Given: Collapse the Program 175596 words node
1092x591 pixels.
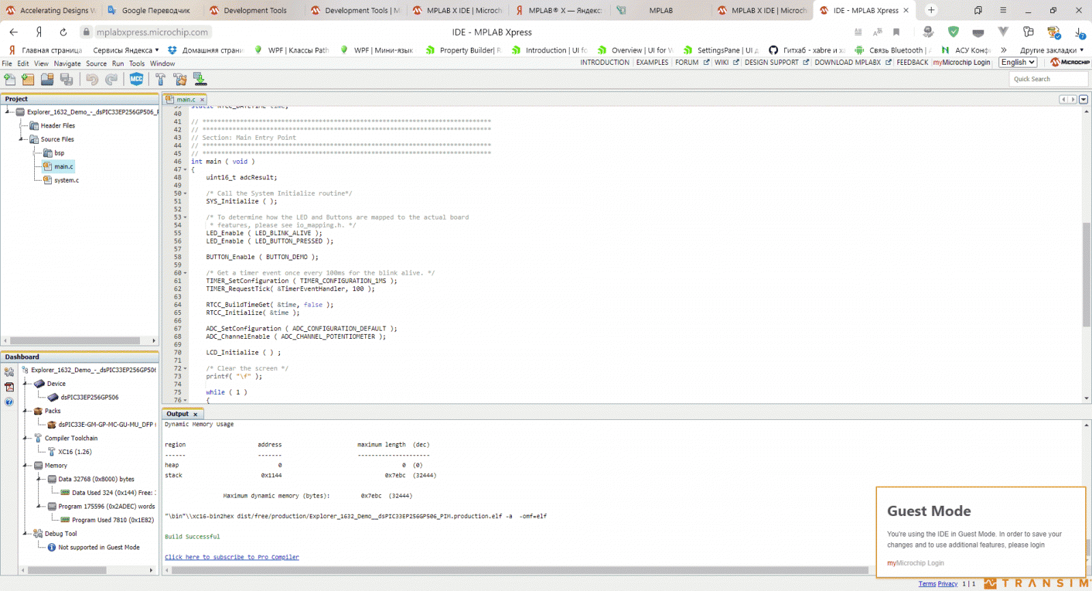Looking at the screenshot, I should coord(40,506).
